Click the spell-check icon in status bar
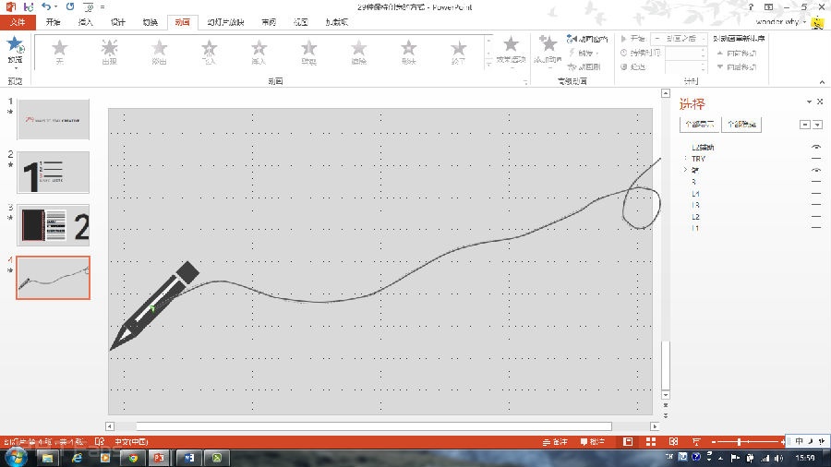The height and width of the screenshot is (467, 831). point(100,441)
